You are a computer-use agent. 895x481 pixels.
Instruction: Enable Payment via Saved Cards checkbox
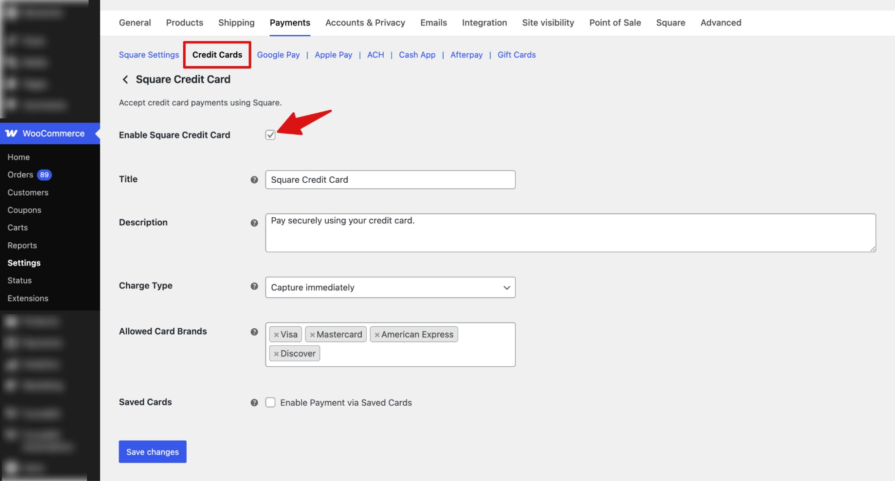coord(270,402)
